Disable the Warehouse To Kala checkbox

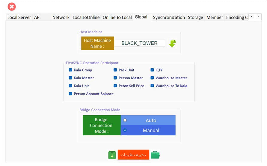point(153,86)
